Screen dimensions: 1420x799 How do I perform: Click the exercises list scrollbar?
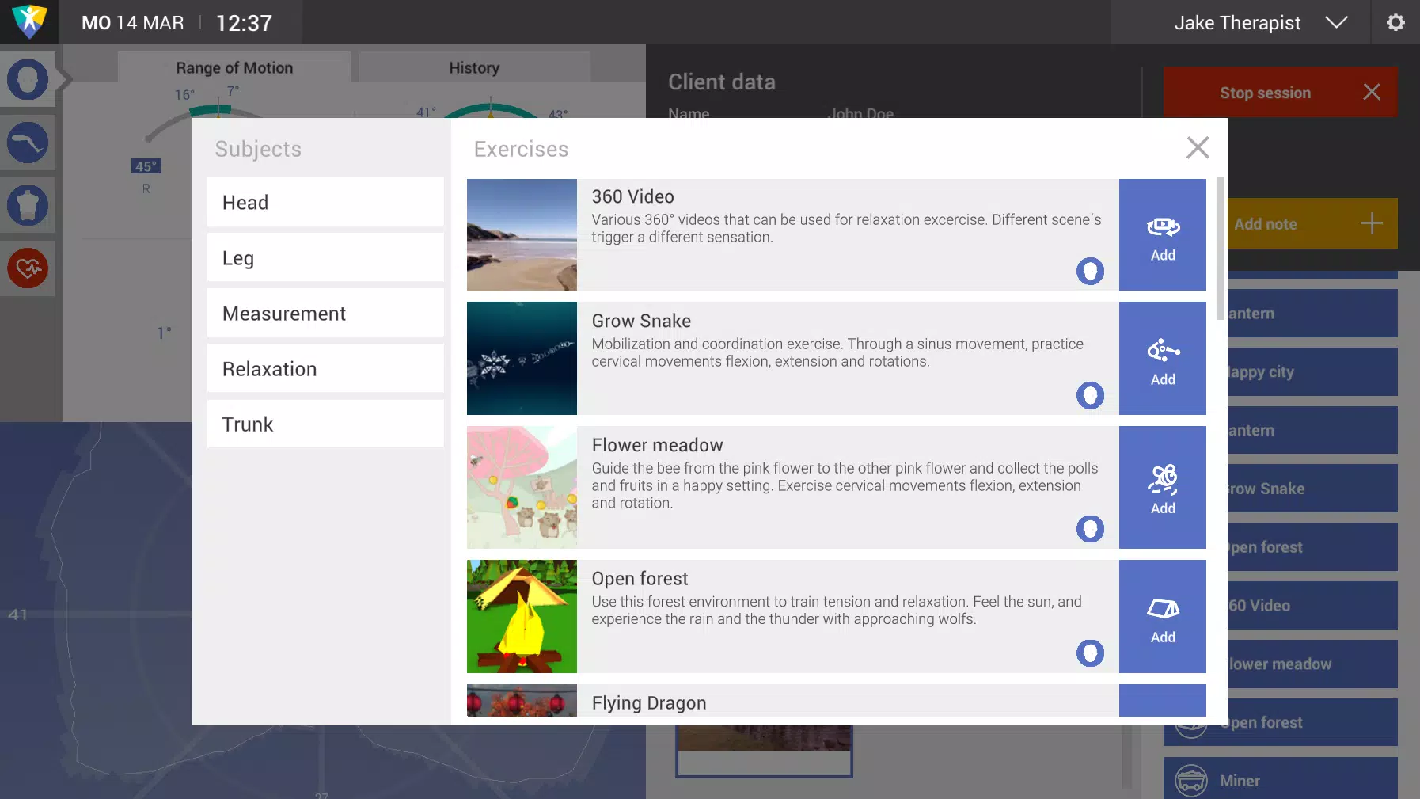1220,249
